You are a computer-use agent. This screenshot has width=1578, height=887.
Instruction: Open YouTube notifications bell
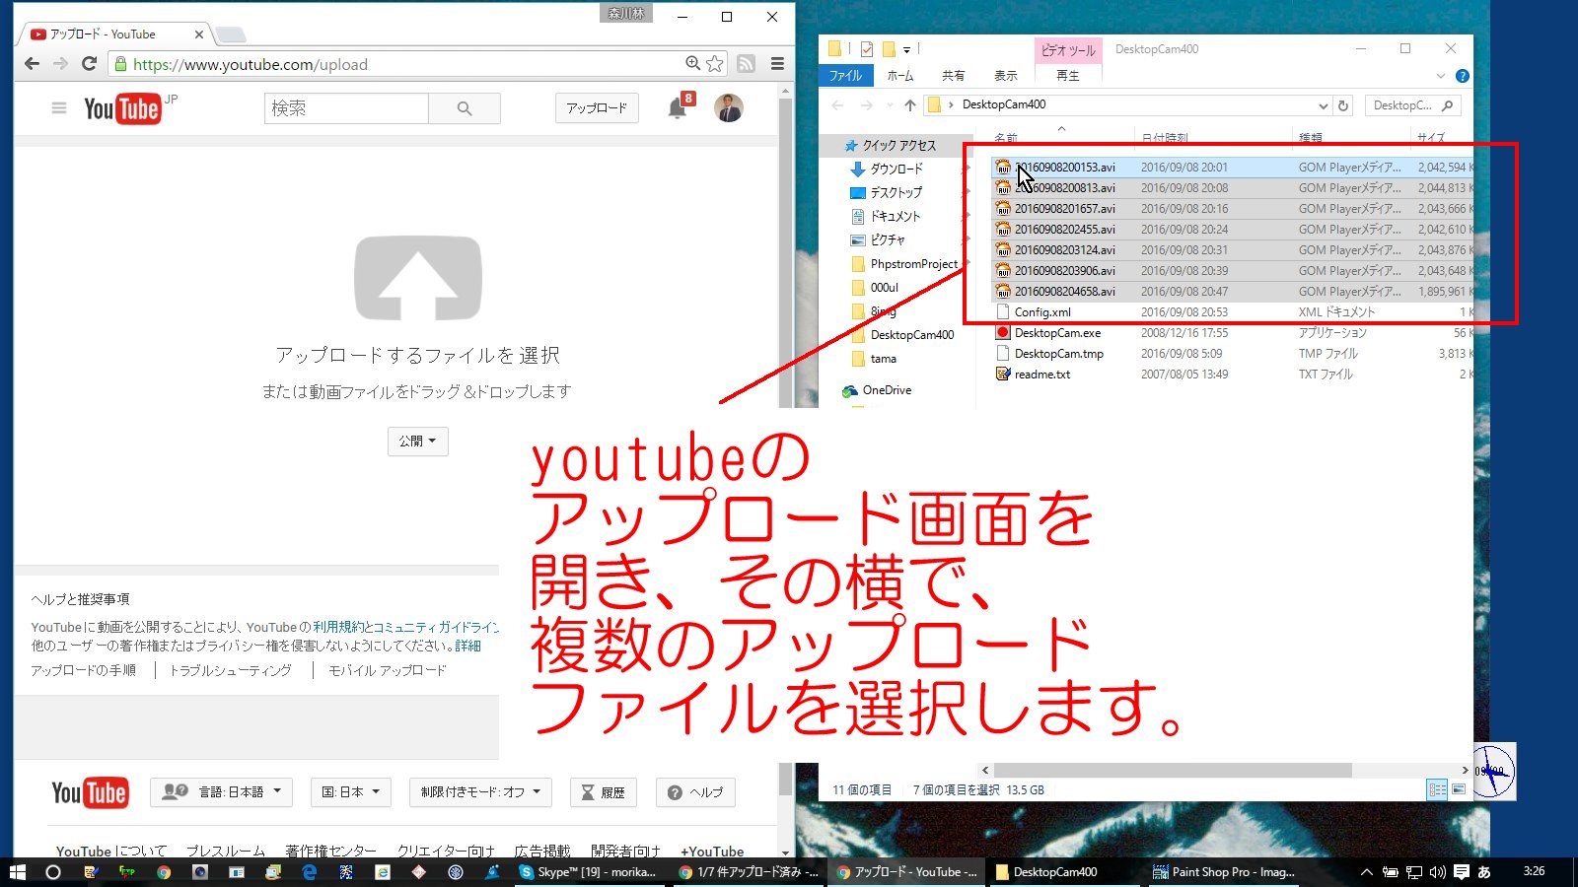tap(678, 108)
